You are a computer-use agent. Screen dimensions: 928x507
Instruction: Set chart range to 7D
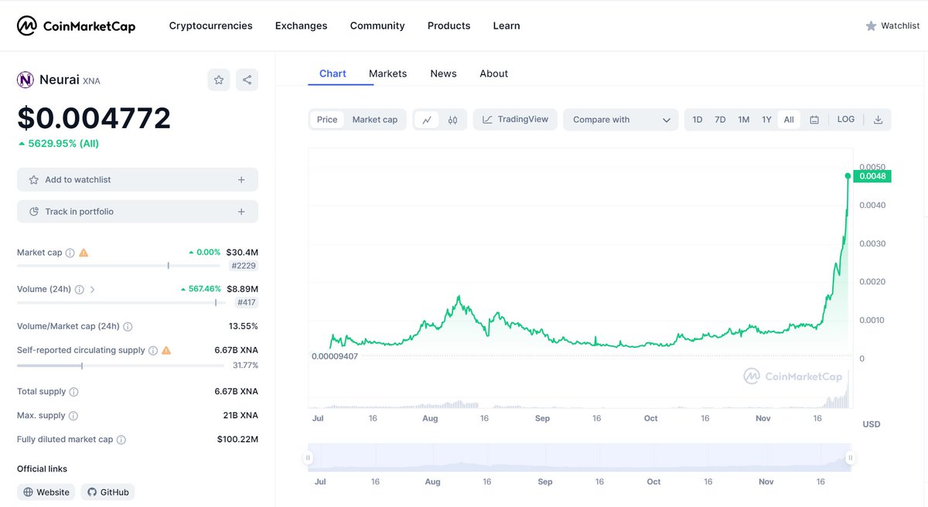point(720,120)
